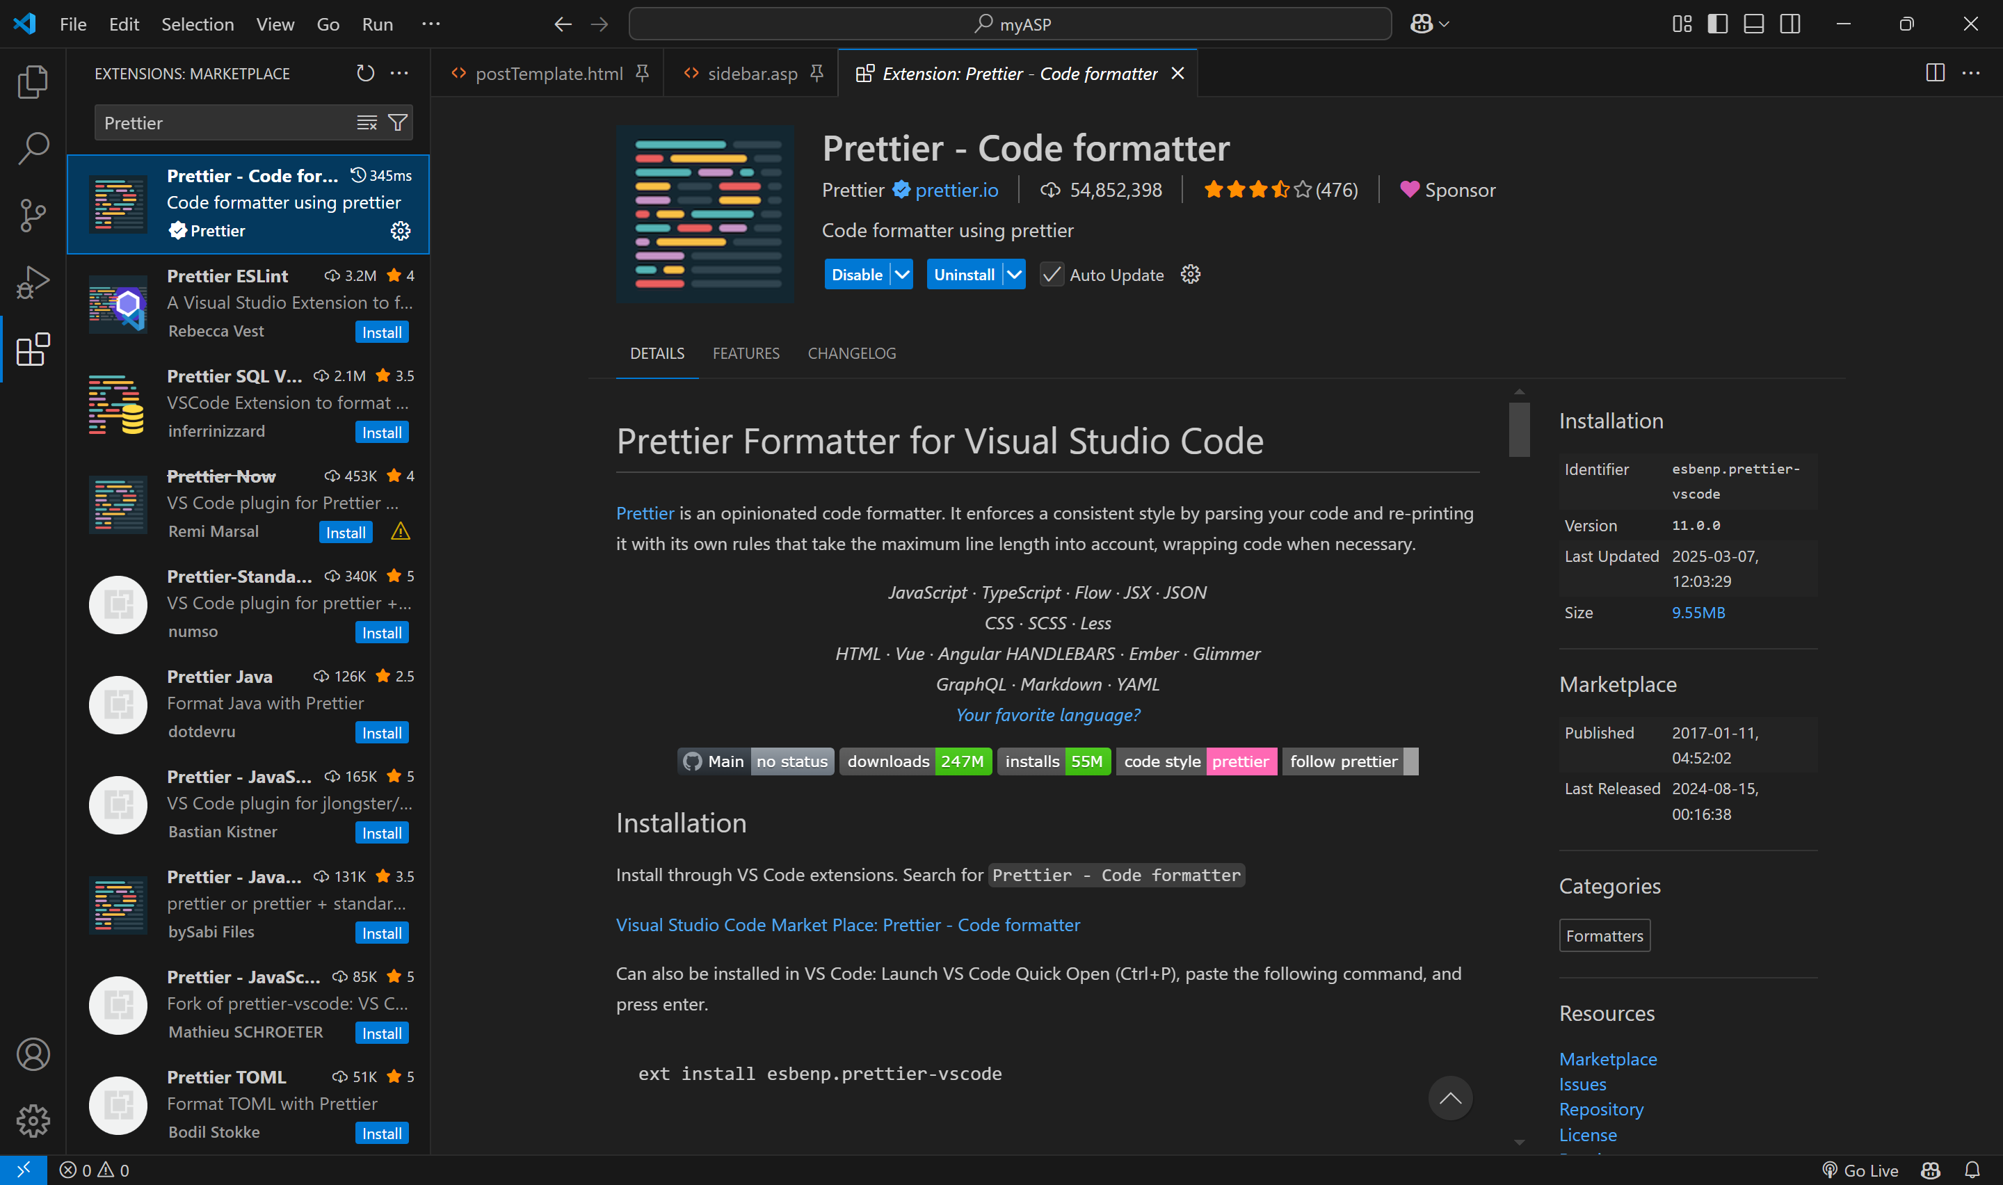Open the Run menu
This screenshot has height=1185, width=2003.
[x=377, y=24]
